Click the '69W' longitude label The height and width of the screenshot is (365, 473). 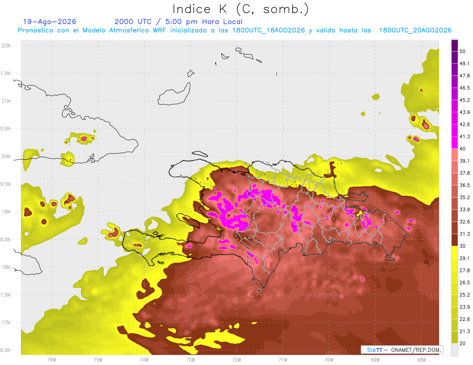pos(375,360)
